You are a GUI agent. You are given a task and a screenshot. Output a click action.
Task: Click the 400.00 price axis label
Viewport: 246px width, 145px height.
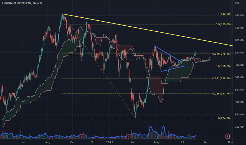click(239, 40)
